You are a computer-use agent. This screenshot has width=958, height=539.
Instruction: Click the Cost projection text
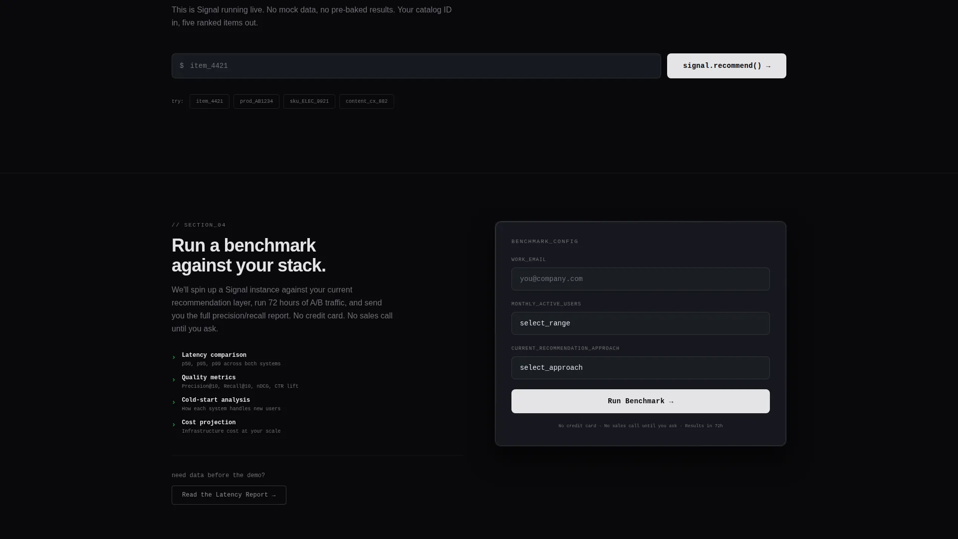coord(209,423)
